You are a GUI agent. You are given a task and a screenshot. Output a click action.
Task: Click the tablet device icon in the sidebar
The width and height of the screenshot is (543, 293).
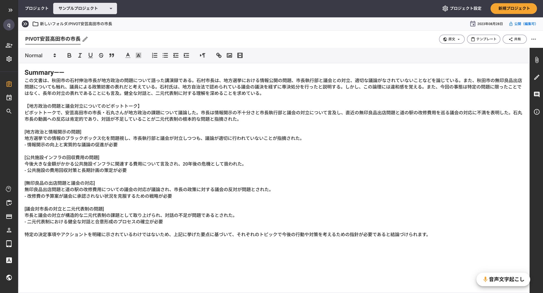(9, 244)
